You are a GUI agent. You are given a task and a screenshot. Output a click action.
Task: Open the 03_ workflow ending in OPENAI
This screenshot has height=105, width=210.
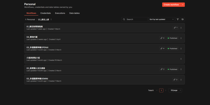click(x=37, y=47)
